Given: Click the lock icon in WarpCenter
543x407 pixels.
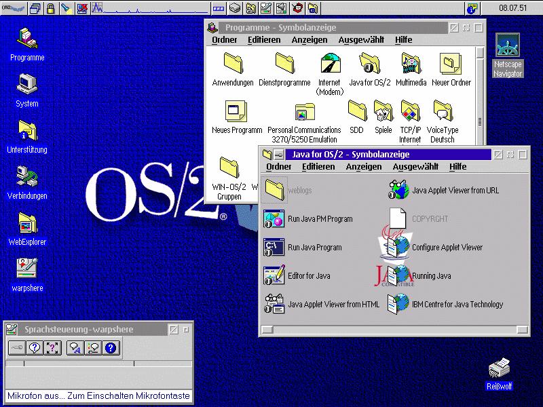Looking at the screenshot, I should click(x=50, y=8).
